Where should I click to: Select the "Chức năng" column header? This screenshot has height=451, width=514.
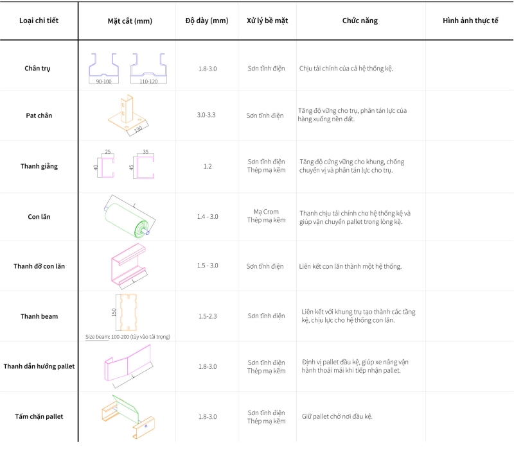pyautogui.click(x=360, y=21)
